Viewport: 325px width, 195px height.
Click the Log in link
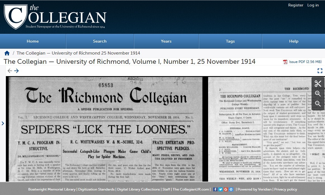tap(313, 5)
